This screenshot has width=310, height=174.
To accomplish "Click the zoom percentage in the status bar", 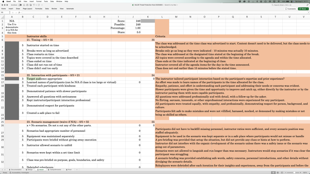I will [x=305, y=172].
